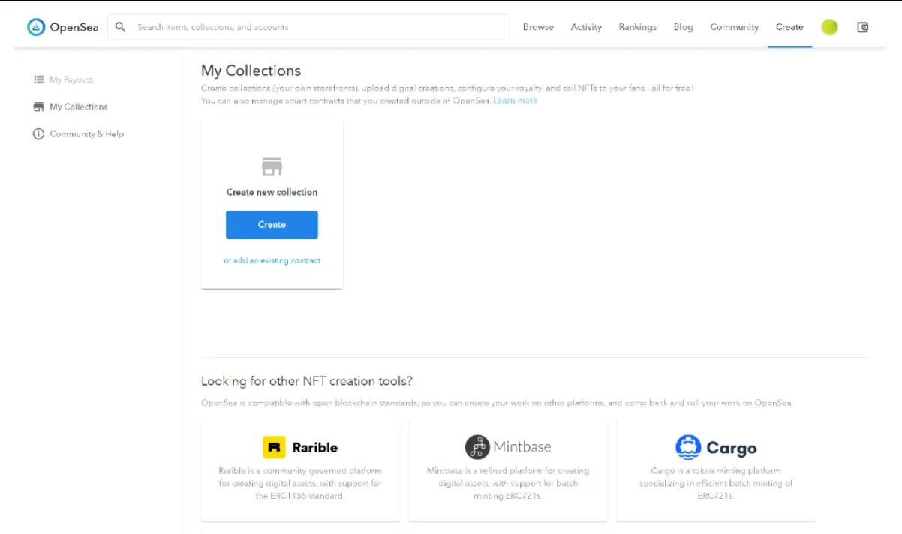Click the Cargo description text
Image resolution: width=902 pixels, height=534 pixels.
point(716,484)
